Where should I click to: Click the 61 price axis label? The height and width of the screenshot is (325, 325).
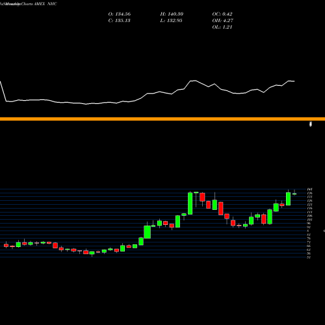click(309, 250)
